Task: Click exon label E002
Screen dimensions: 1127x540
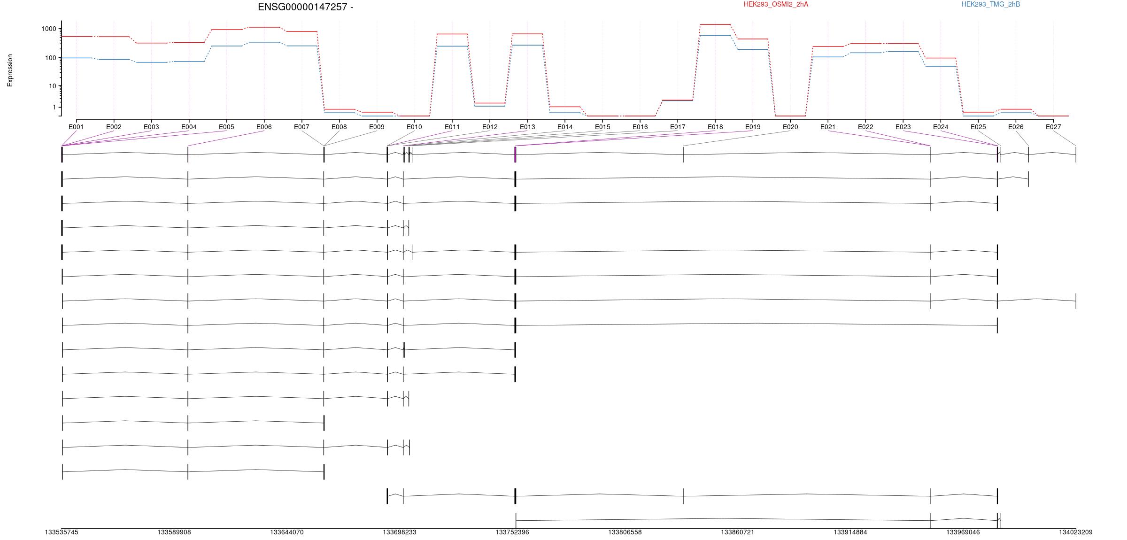Action: (x=114, y=127)
